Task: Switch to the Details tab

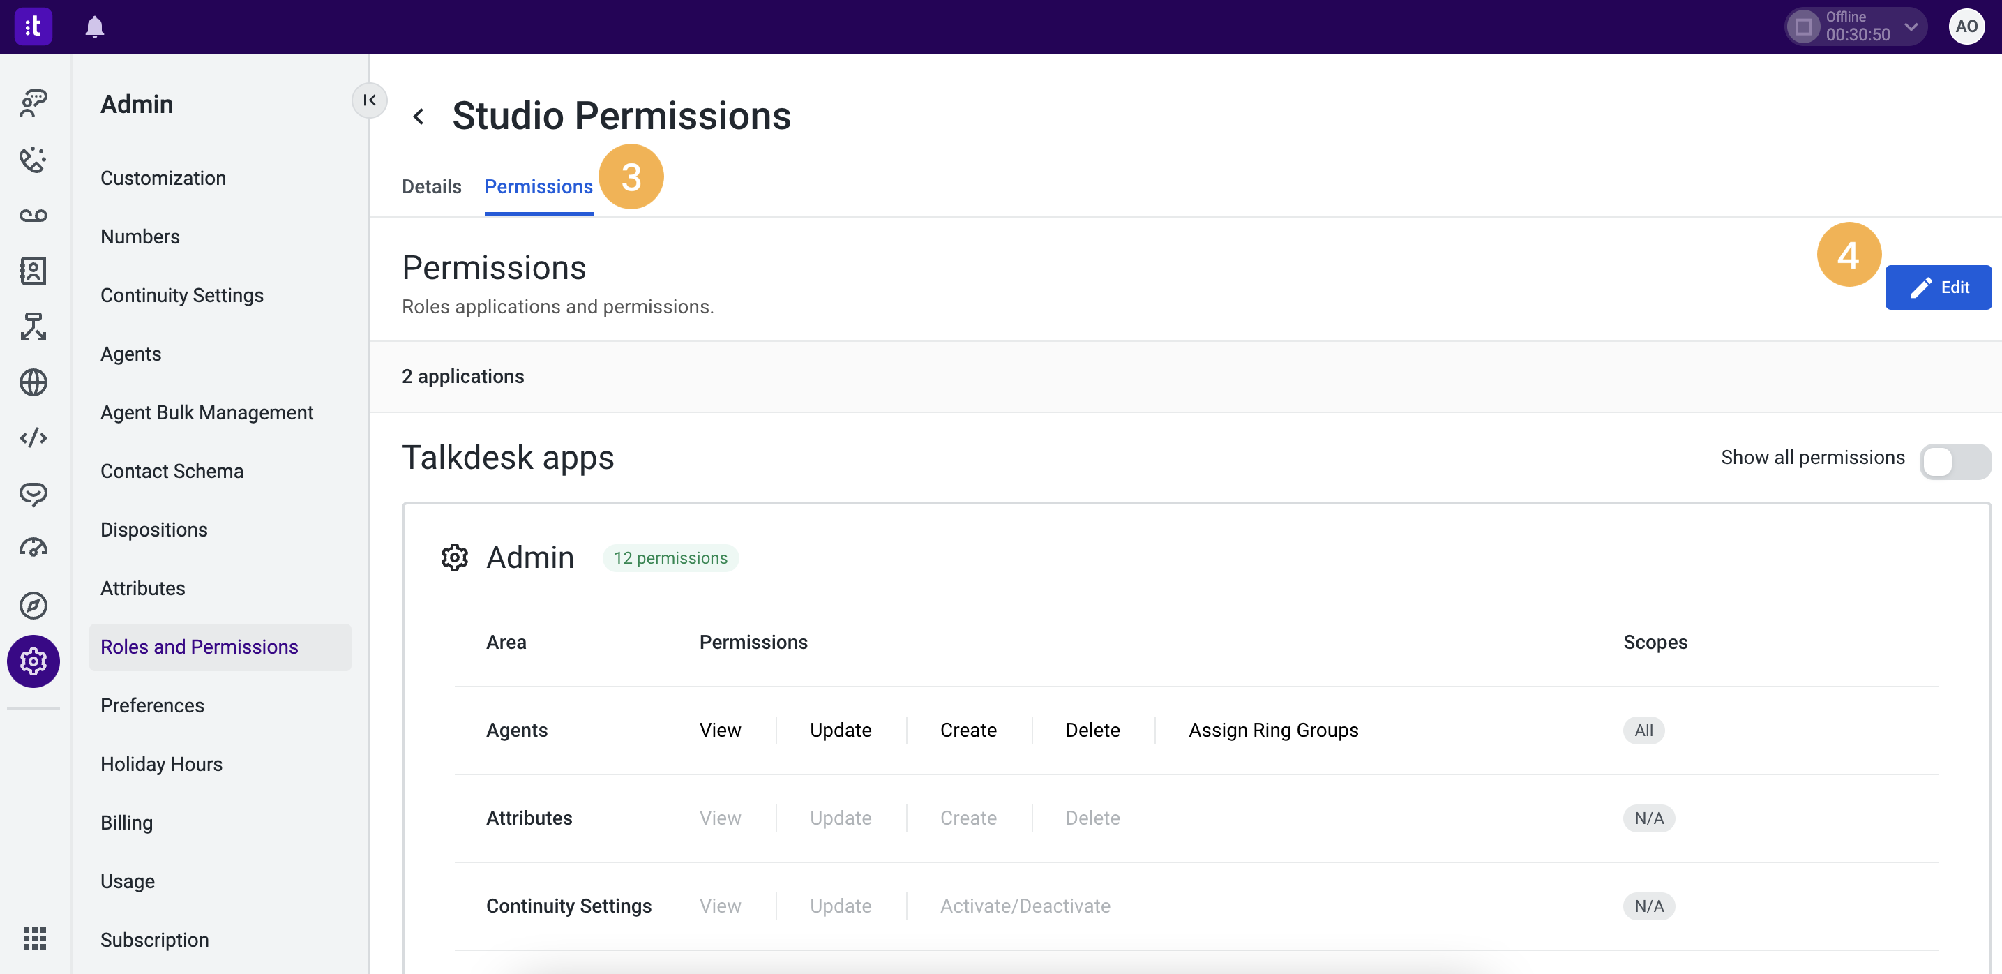Action: pyautogui.click(x=431, y=186)
